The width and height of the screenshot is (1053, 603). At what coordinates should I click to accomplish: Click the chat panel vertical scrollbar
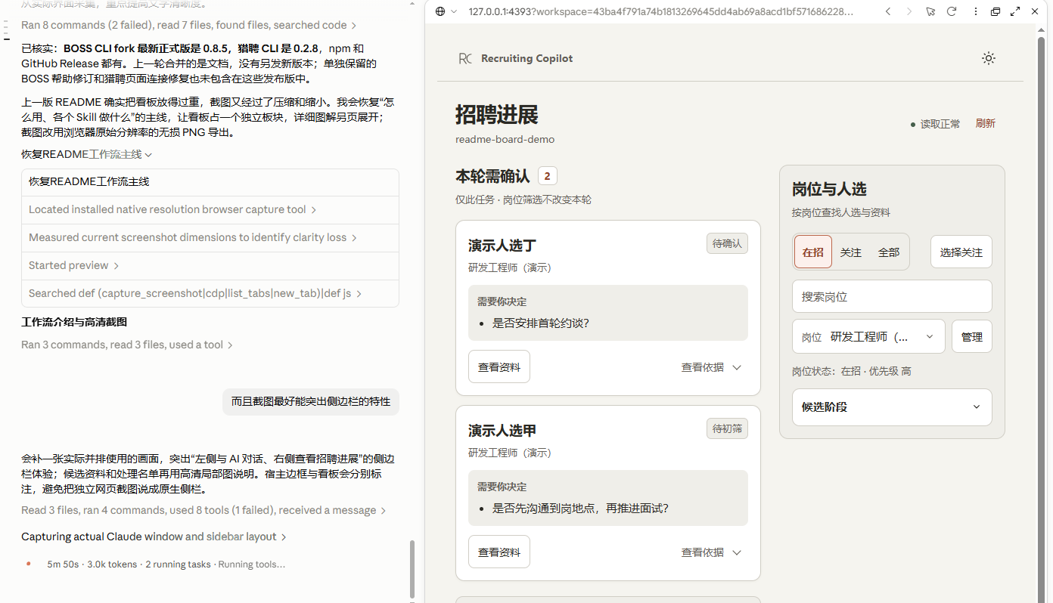[x=412, y=568]
